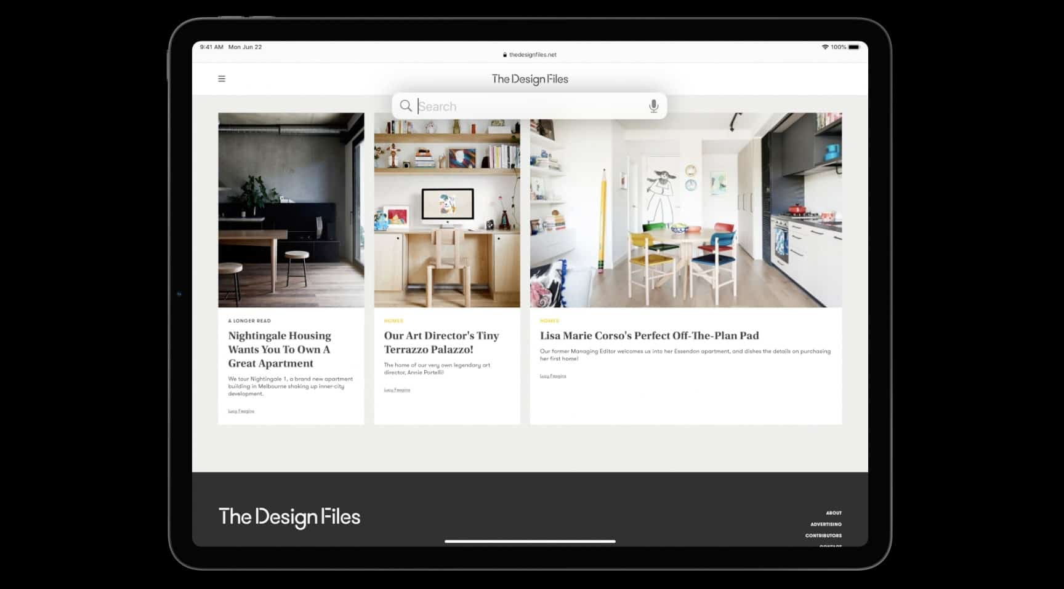Select the A LONGER READ category label
The height and width of the screenshot is (589, 1064).
[249, 321]
